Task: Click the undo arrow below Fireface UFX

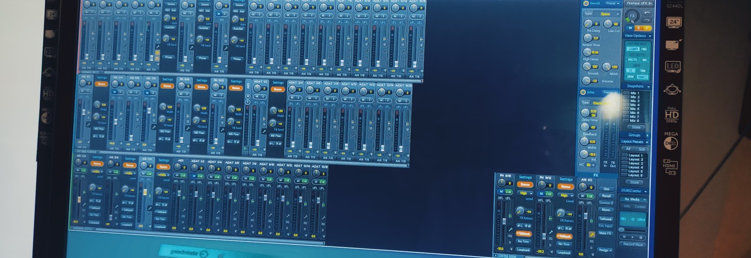Action: (648, 13)
